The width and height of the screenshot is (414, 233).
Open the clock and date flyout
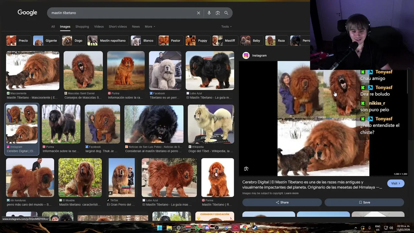coord(403,228)
